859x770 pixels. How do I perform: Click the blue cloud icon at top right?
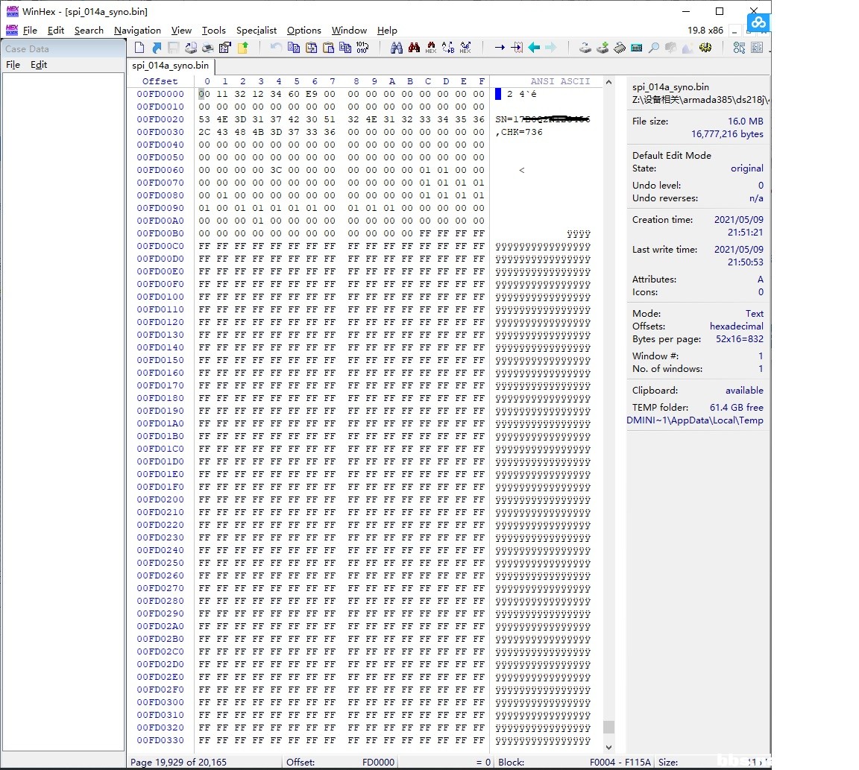pyautogui.click(x=759, y=22)
